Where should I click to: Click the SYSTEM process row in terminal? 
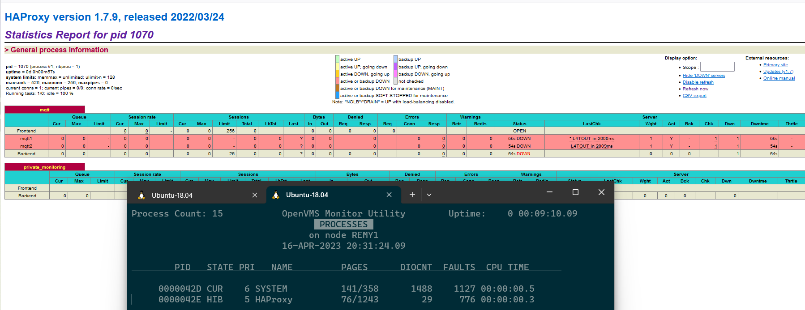347,289
